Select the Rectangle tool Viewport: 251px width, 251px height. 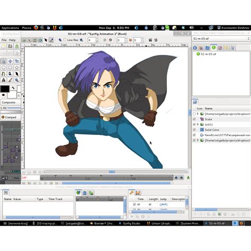point(10,68)
